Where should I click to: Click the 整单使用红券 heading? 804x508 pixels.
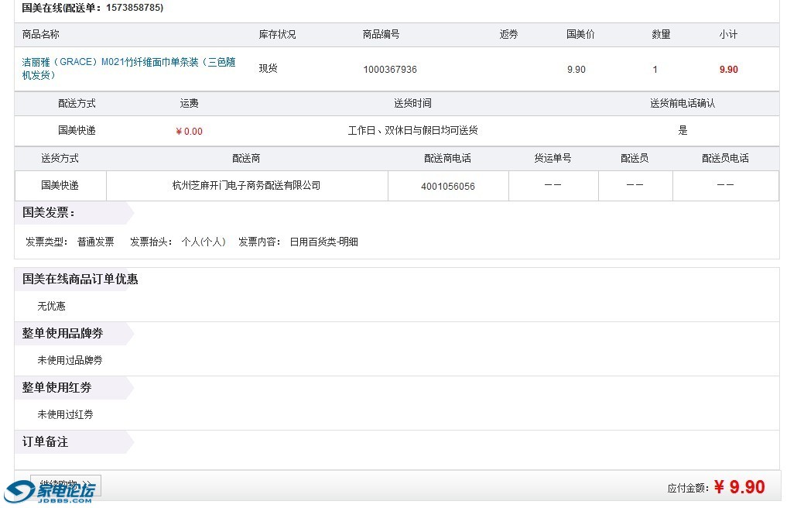(56, 387)
